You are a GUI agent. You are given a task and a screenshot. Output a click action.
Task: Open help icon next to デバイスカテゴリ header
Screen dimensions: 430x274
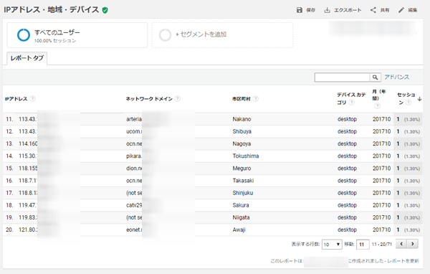[352, 103]
